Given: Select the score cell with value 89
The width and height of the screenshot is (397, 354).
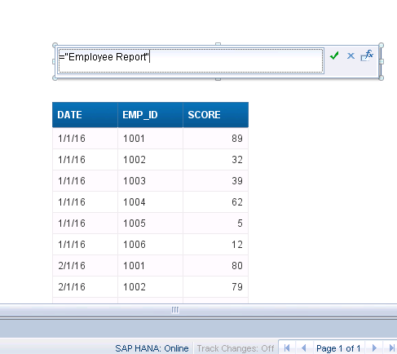Looking at the screenshot, I should 216,139.
